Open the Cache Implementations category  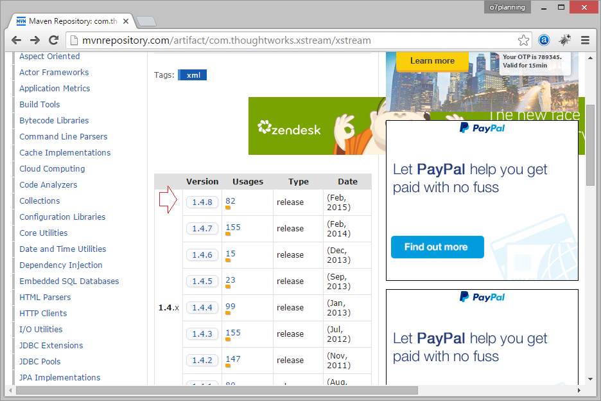[x=65, y=153]
